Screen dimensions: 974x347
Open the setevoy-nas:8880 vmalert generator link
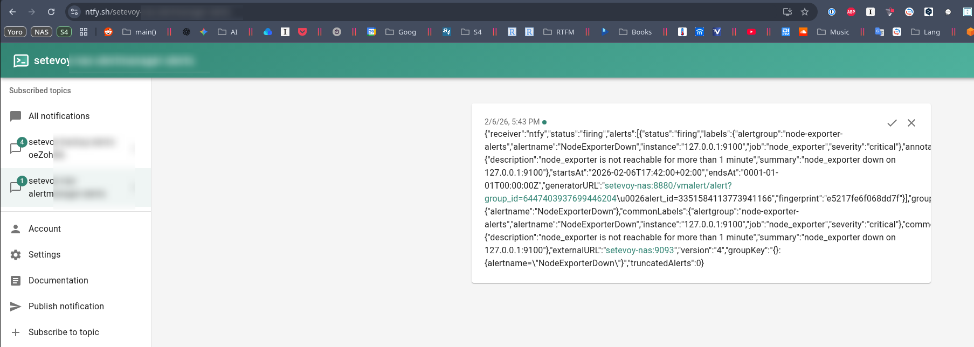[667, 185]
